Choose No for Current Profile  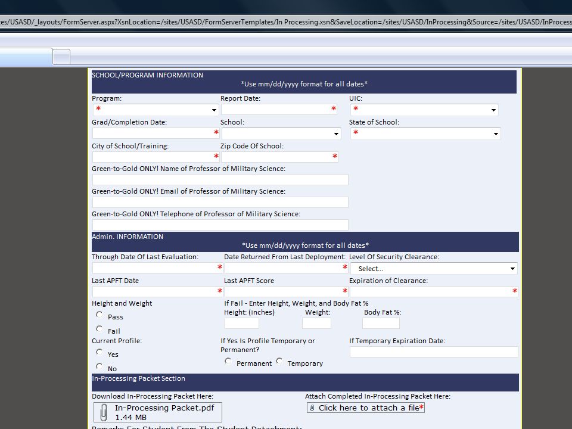click(100, 366)
